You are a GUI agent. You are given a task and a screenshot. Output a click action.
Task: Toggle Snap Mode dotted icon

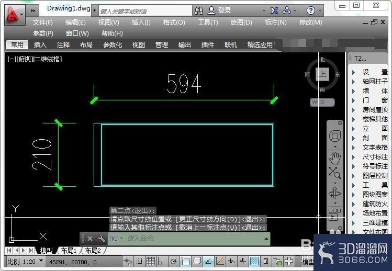[x=139, y=261]
